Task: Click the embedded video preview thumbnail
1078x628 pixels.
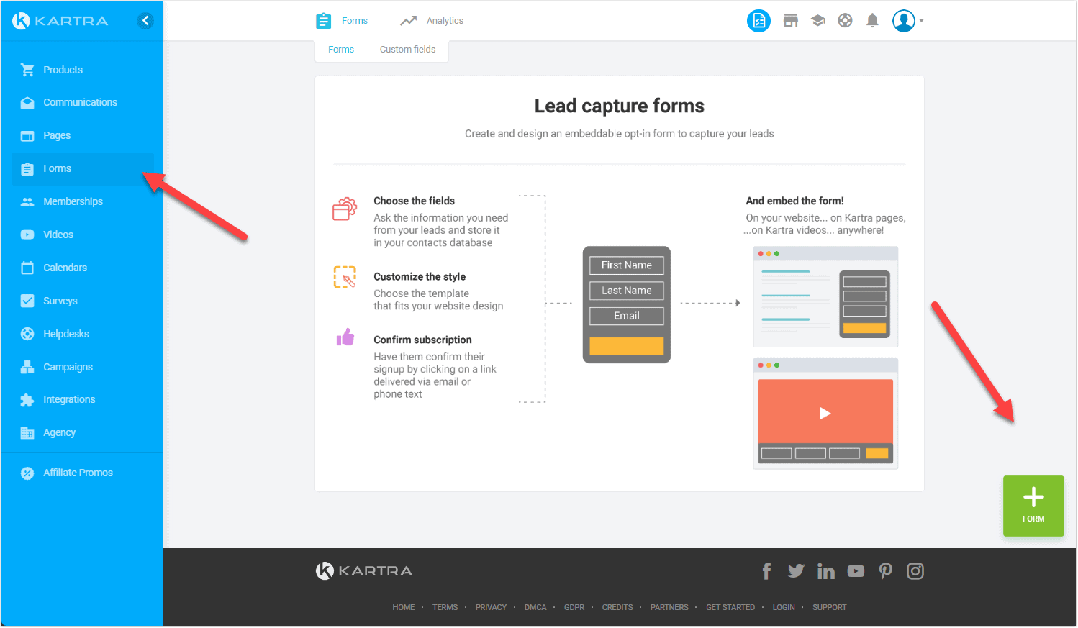Action: coord(825,414)
